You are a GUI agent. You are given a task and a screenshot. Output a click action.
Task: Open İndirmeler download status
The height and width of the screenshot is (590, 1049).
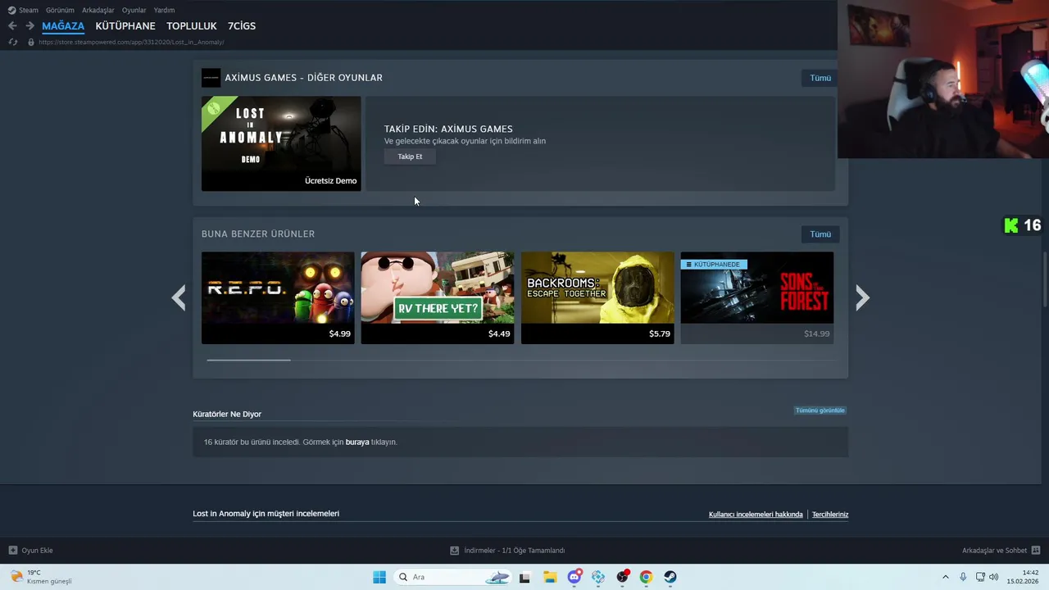click(507, 551)
